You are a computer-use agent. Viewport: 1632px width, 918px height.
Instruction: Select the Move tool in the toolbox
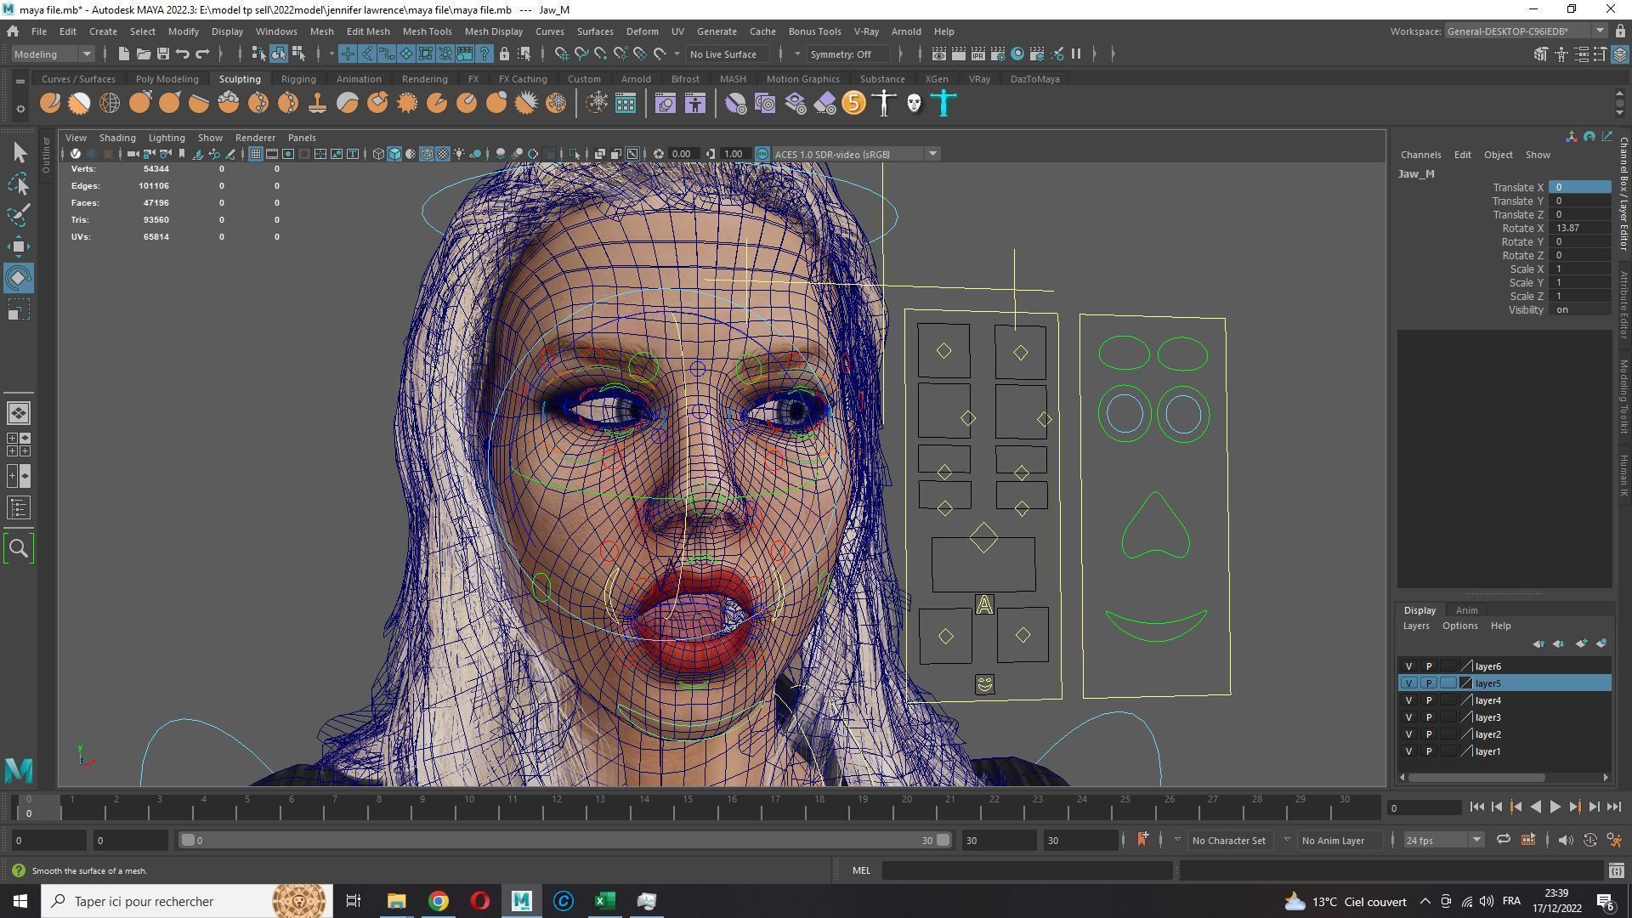(19, 246)
